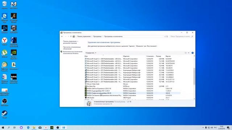Open the Call of Duty MW desktop shortcut

pyautogui.click(x=14, y=78)
